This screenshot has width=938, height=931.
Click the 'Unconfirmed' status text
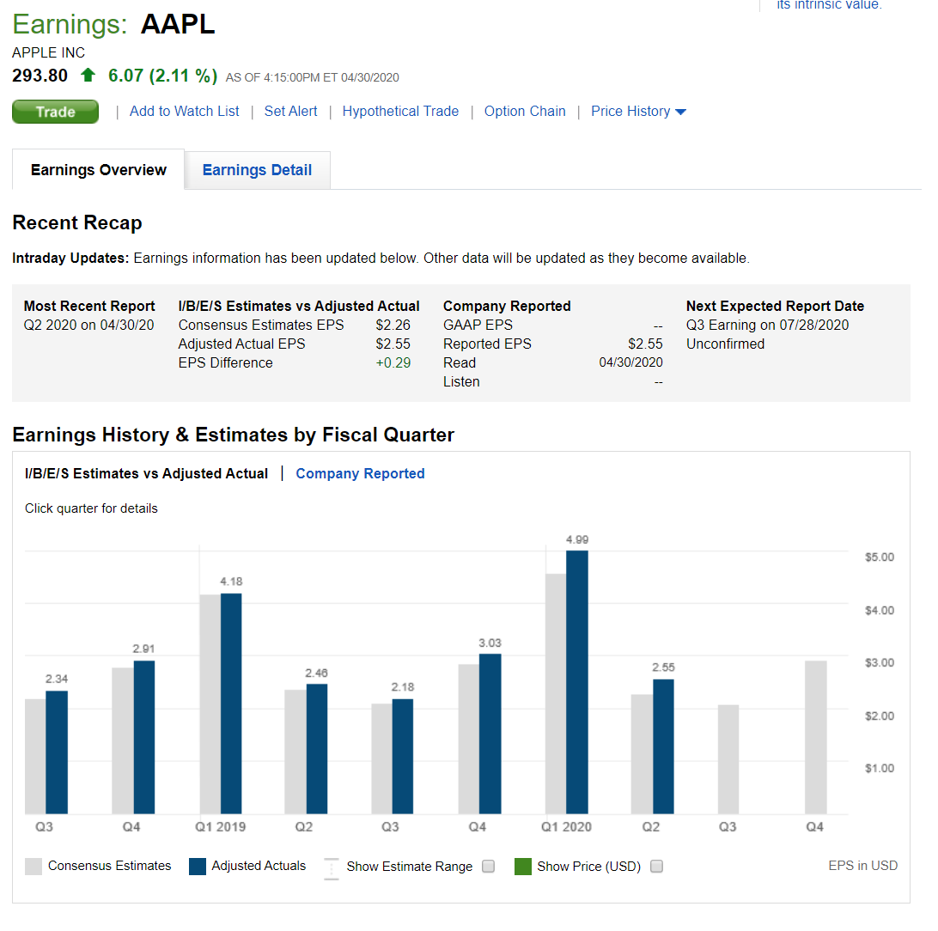tap(725, 344)
